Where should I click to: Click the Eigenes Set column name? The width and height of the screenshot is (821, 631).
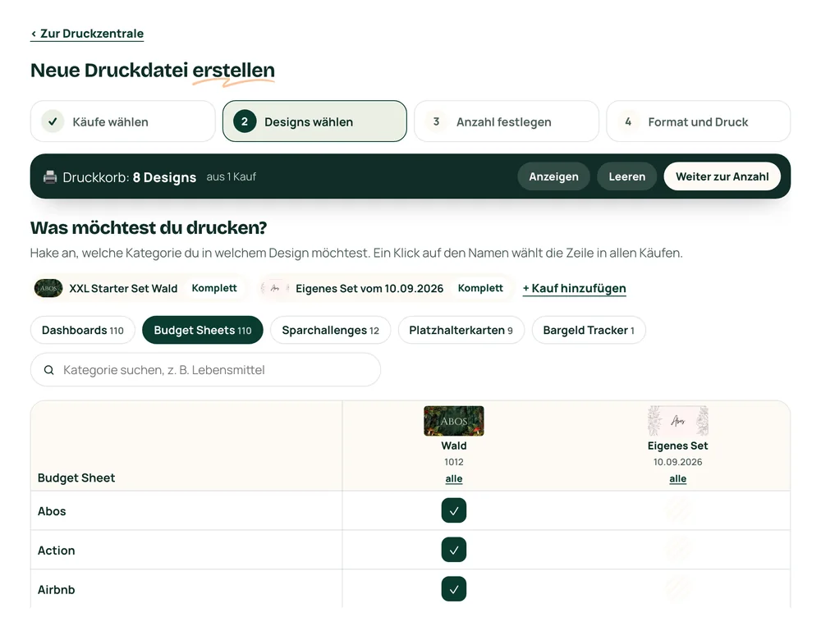pos(677,446)
